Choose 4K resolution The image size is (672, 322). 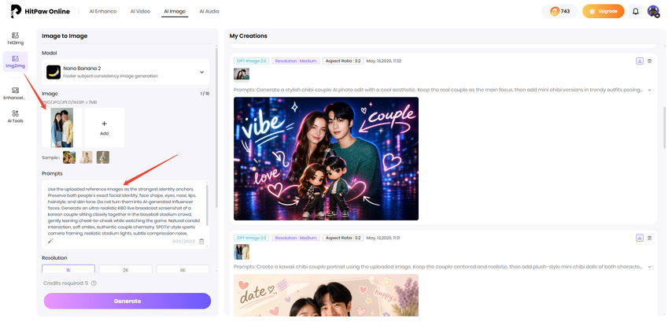tap(183, 270)
